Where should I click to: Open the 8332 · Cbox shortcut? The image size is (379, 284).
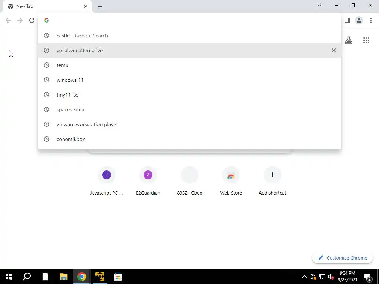point(189,180)
